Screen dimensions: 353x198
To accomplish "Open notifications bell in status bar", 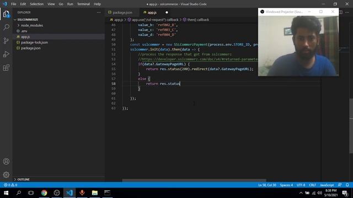I will pos(347,185).
